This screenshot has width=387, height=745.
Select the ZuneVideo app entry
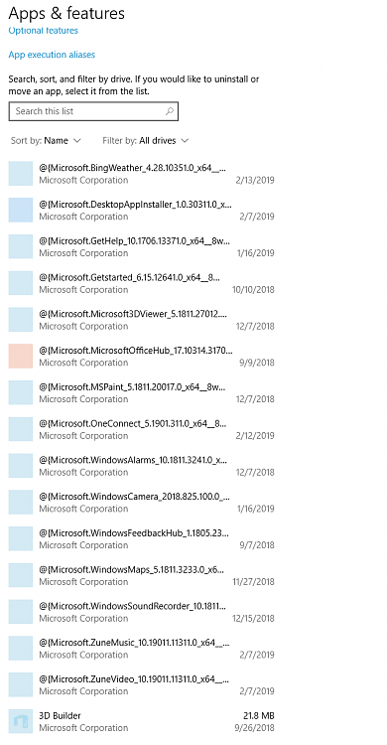(142, 684)
